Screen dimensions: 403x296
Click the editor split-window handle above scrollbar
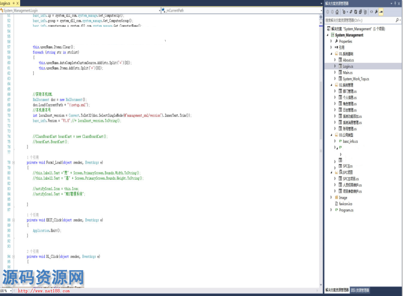tap(321, 17)
